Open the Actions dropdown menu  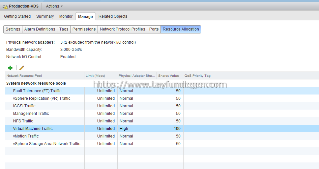54,6
